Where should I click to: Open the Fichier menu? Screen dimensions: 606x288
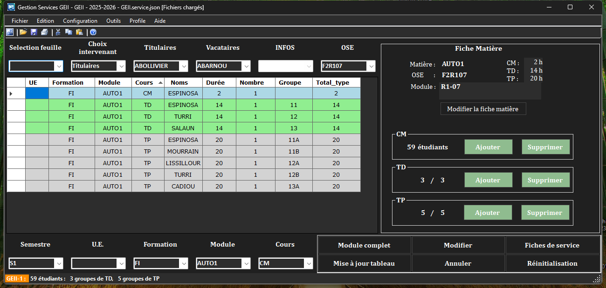pyautogui.click(x=20, y=21)
